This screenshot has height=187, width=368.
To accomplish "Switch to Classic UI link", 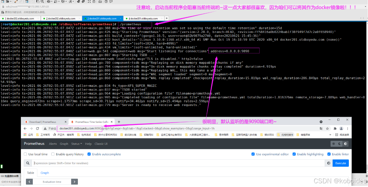I will 101,144.
